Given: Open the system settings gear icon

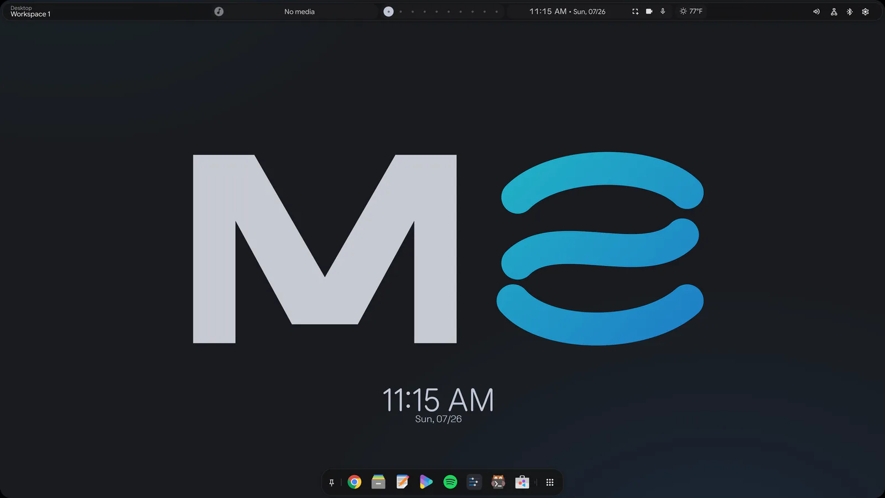Looking at the screenshot, I should click(866, 12).
